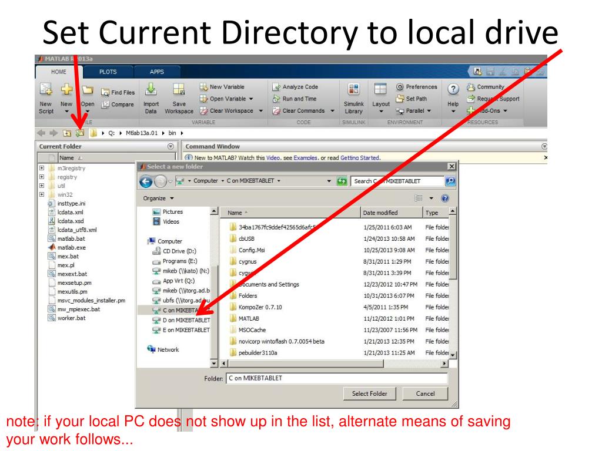The height and width of the screenshot is (451, 602).
Task: Click the dialog help question icon
Action: click(445, 198)
